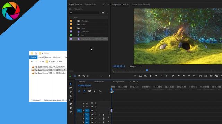Click Tutos in Explorer address path
This screenshot has height=124, width=222.
(x=53, y=62)
